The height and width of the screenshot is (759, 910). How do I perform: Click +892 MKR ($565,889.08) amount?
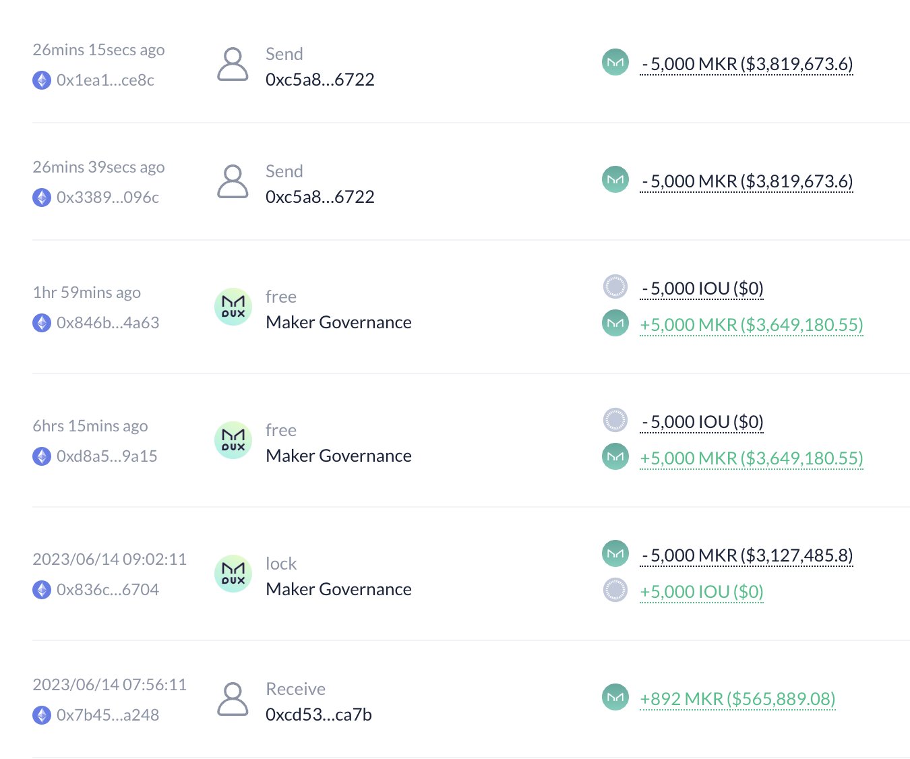(x=737, y=699)
